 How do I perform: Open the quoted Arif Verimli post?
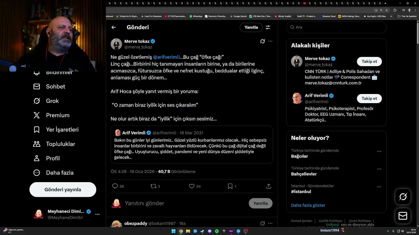[192, 145]
